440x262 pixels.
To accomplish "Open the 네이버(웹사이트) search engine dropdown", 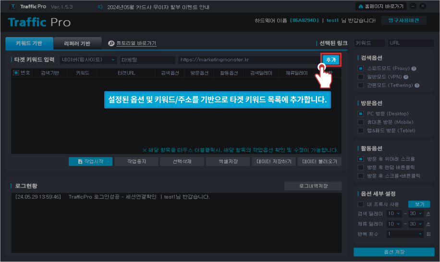I will pos(88,60).
